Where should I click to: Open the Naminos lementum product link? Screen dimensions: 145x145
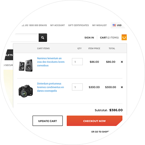pos(51,62)
